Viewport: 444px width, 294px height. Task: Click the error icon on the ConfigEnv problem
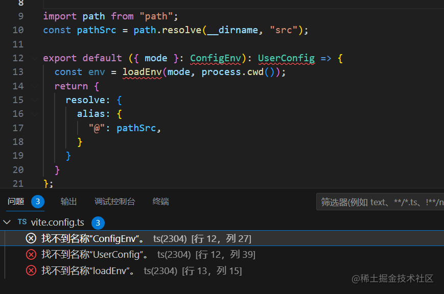31,238
